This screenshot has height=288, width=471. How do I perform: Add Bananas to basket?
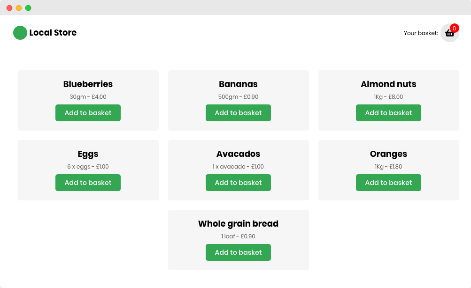pyautogui.click(x=238, y=113)
